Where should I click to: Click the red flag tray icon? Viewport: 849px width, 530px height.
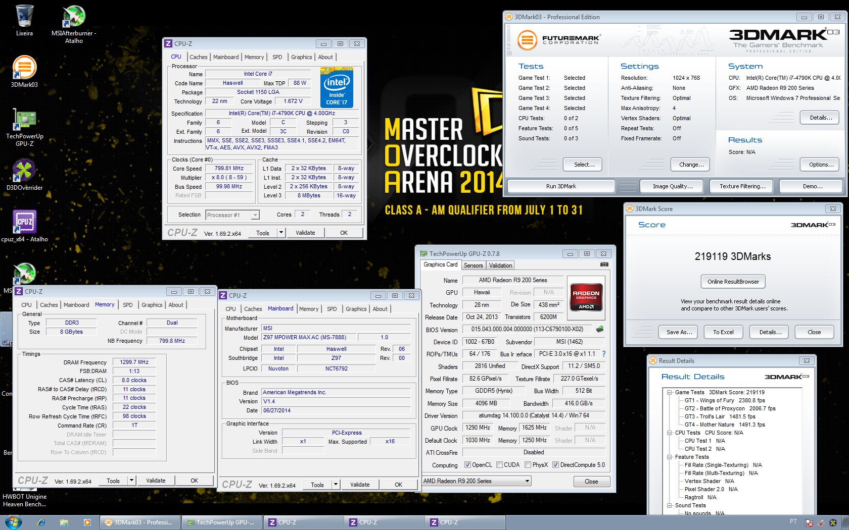[809, 523]
